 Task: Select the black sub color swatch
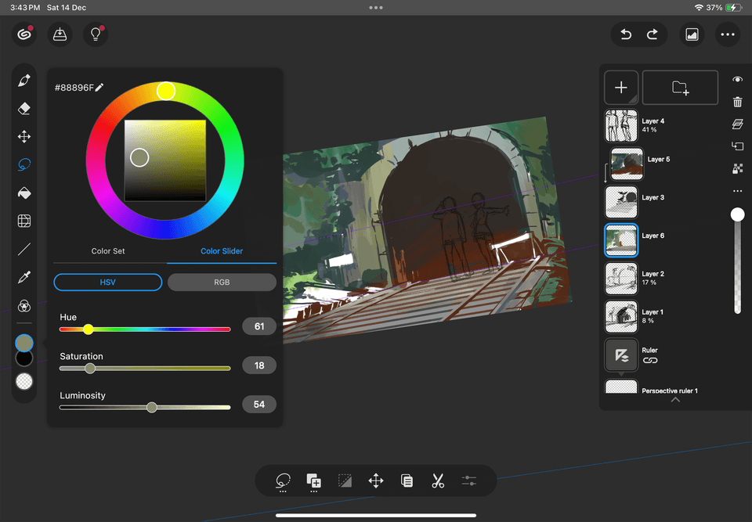click(24, 358)
